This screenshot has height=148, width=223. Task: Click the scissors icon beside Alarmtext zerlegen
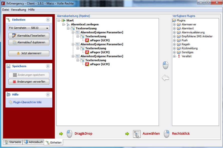pyautogui.click(x=68, y=24)
